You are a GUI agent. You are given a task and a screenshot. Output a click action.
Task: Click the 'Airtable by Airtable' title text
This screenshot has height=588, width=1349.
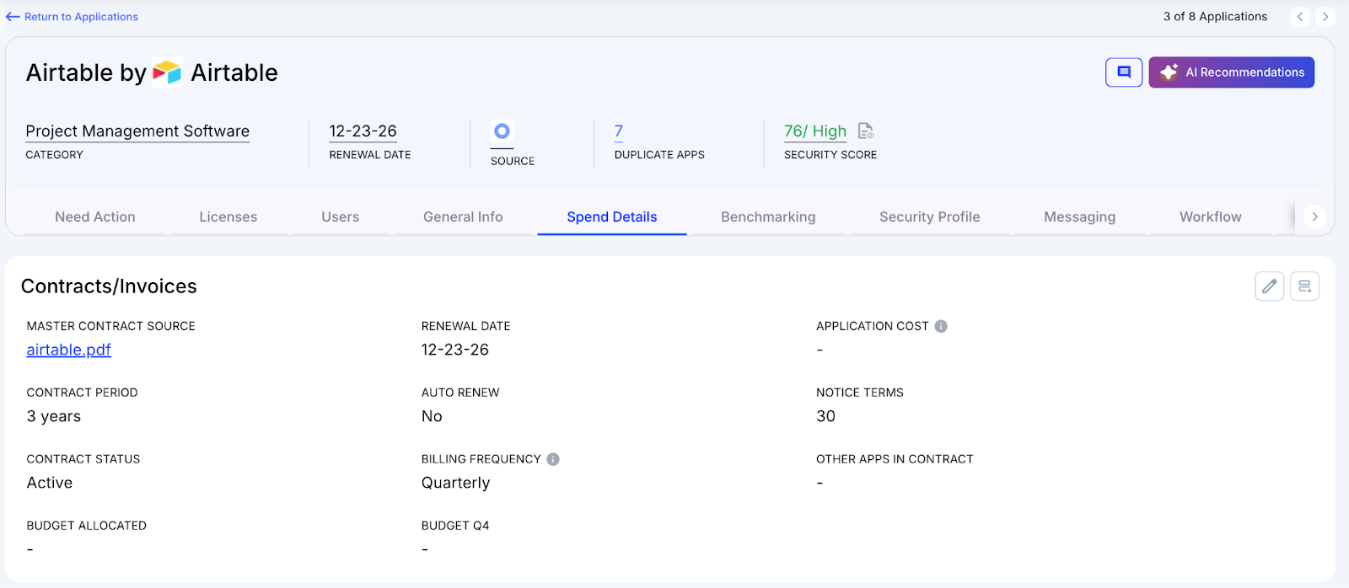click(152, 72)
